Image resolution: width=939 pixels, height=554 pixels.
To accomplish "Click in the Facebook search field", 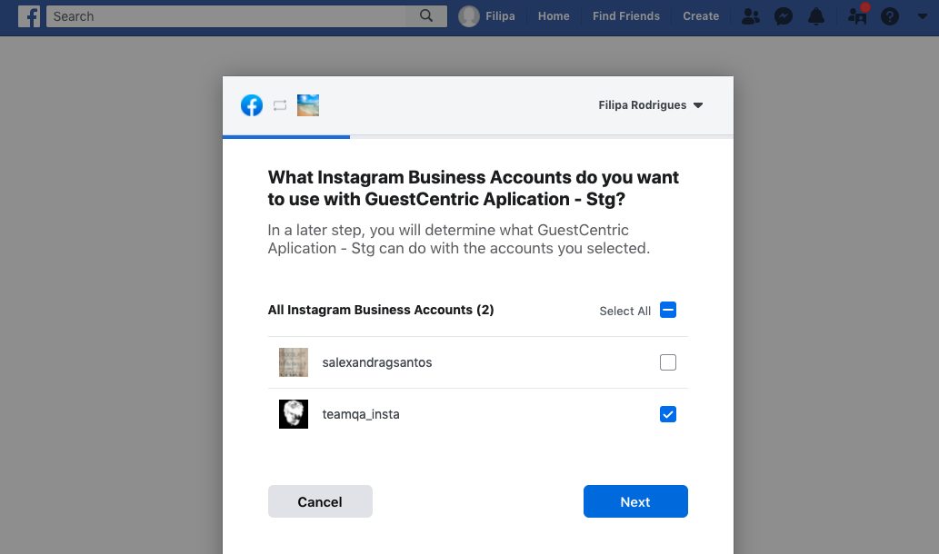I will click(x=227, y=16).
